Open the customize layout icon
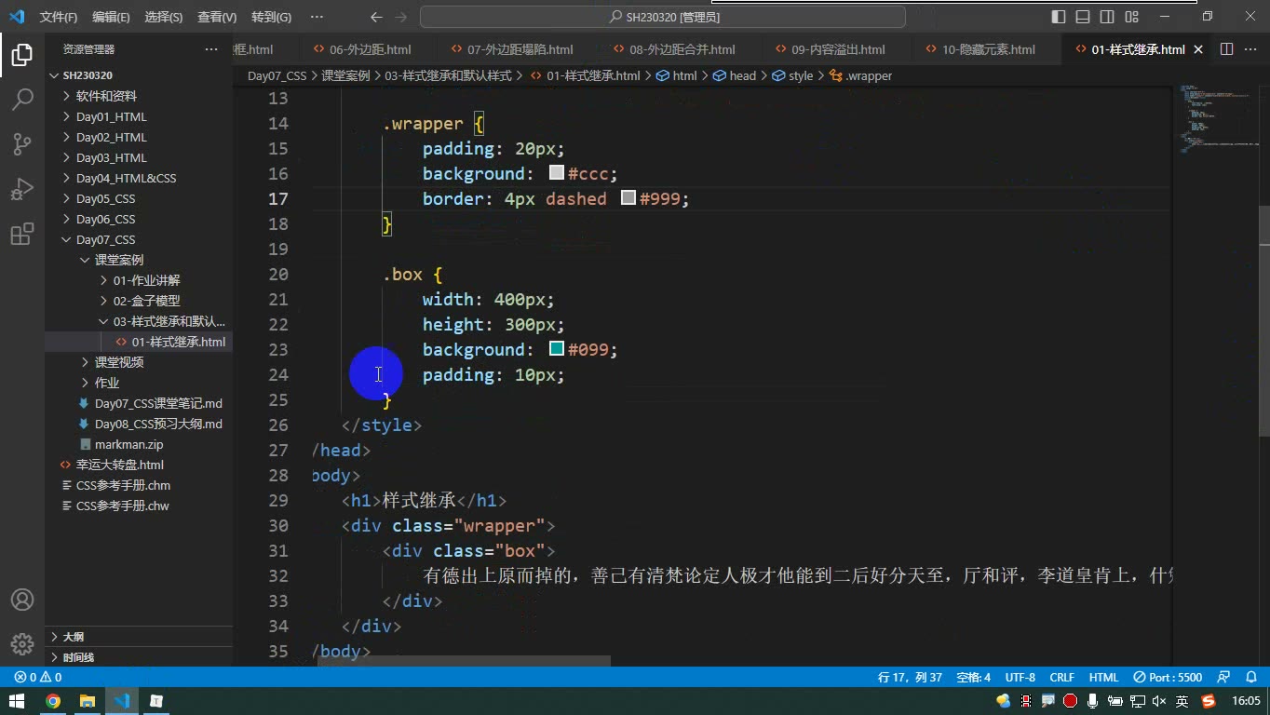Image resolution: width=1270 pixels, height=715 pixels. click(1131, 17)
